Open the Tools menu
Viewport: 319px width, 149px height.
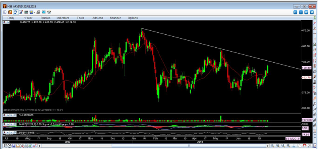[81, 18]
